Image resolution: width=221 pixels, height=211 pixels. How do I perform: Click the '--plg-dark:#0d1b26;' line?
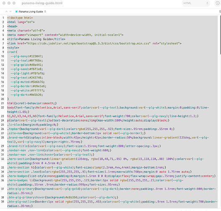tap(26, 95)
